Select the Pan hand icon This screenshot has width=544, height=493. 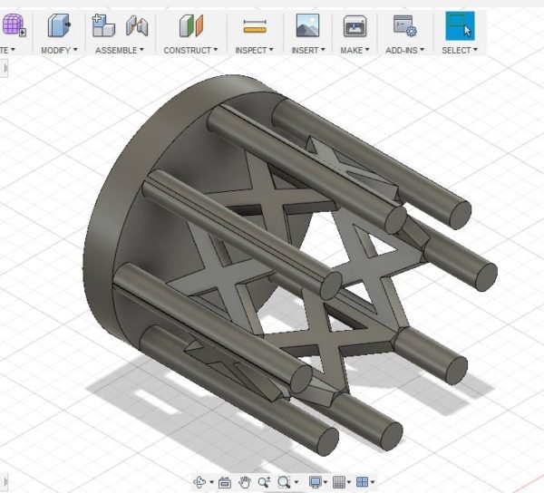tap(245, 482)
